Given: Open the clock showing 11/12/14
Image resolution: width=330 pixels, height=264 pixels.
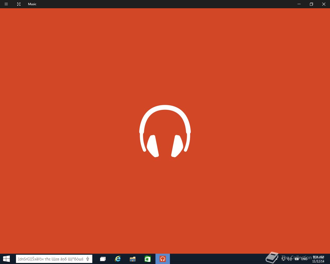Looking at the screenshot, I should [x=318, y=259].
